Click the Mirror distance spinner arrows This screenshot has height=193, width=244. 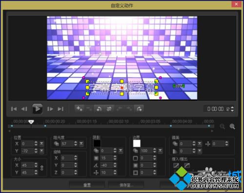(x=227, y=144)
